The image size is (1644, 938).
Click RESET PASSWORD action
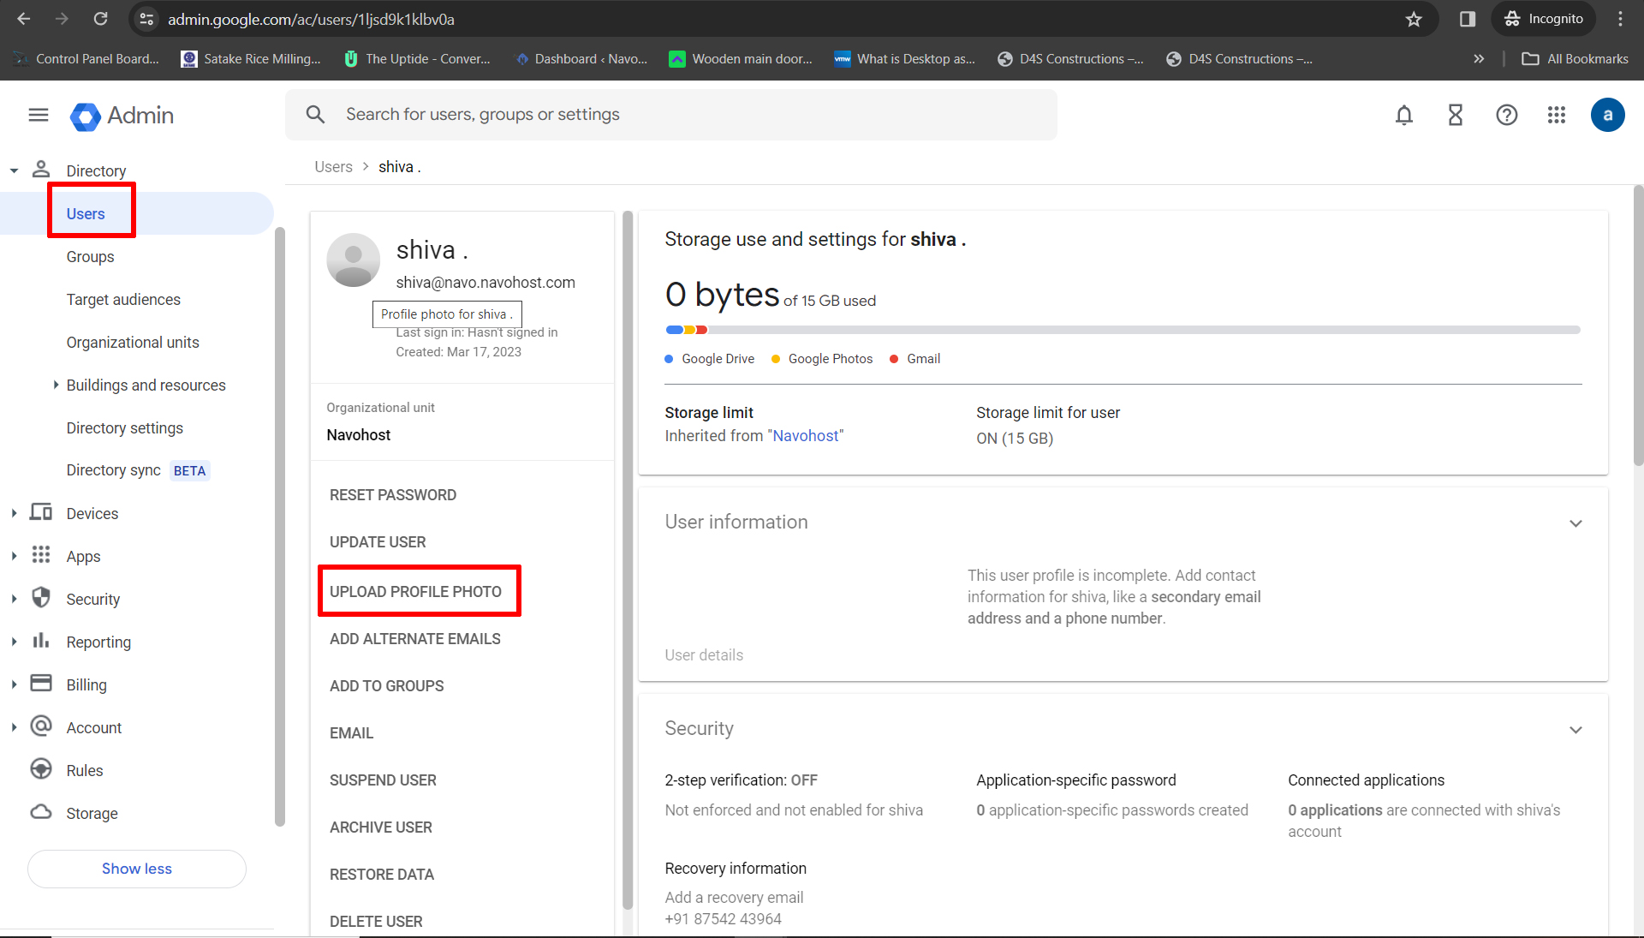click(x=393, y=495)
